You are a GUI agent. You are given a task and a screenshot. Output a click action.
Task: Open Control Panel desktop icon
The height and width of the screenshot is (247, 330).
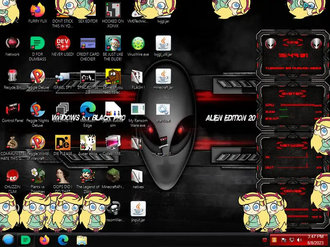click(x=13, y=109)
